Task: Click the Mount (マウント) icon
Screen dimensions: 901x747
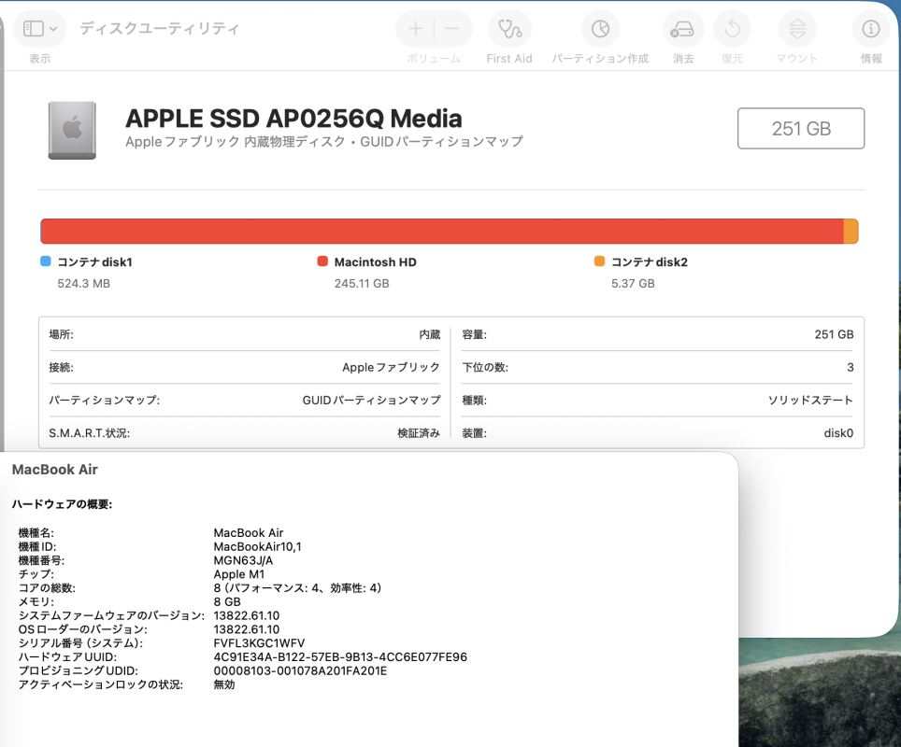Action: coord(797,28)
